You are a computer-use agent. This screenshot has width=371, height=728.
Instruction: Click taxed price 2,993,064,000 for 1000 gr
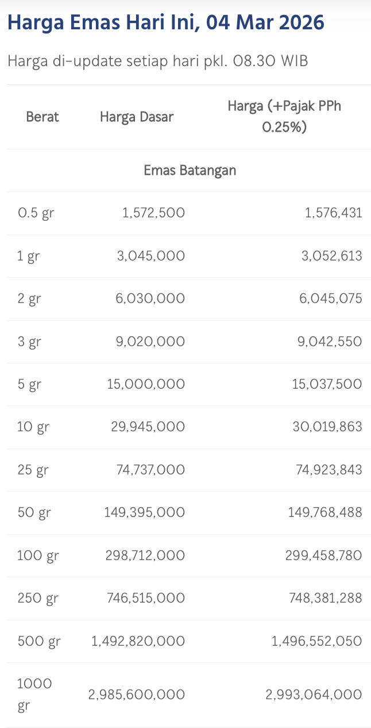coord(314,695)
